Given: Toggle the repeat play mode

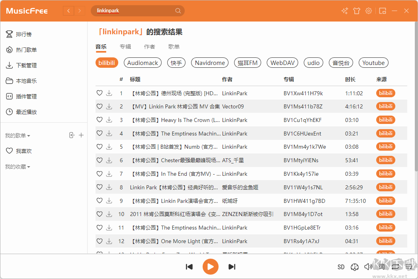Looking at the screenshot, I should click(395, 267).
